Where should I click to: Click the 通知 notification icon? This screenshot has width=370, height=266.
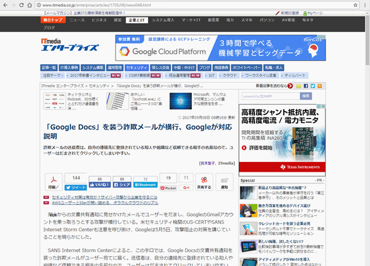click(224, 181)
